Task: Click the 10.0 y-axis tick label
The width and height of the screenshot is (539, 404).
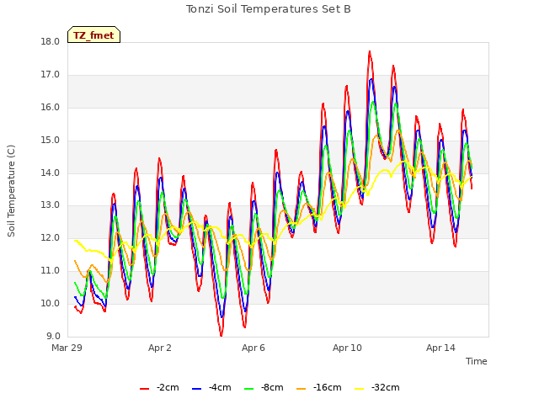Action: tap(51, 303)
